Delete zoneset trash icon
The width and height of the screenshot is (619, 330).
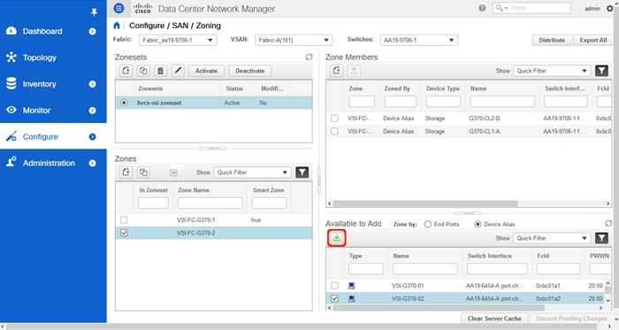160,71
